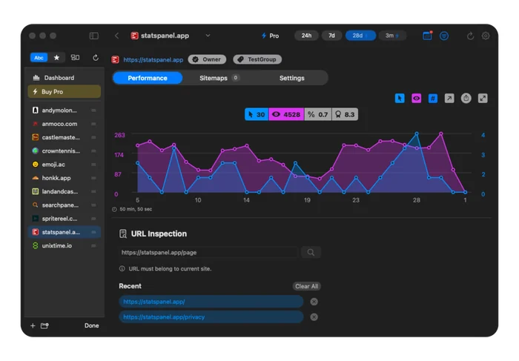Open the Dashboard sidebar item
519x361 pixels.
coord(65,78)
